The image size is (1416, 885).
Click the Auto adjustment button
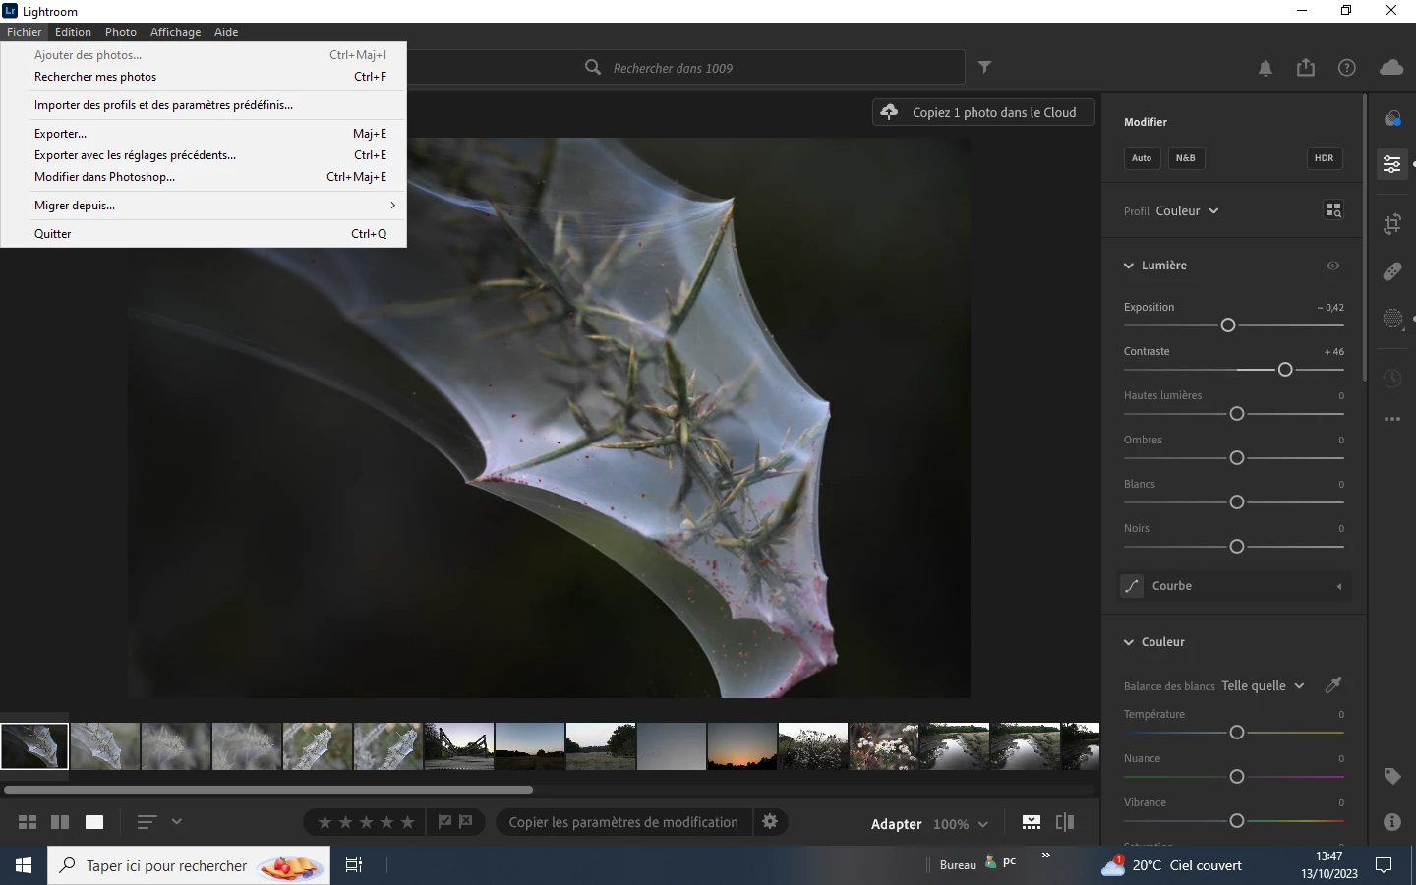pyautogui.click(x=1142, y=158)
